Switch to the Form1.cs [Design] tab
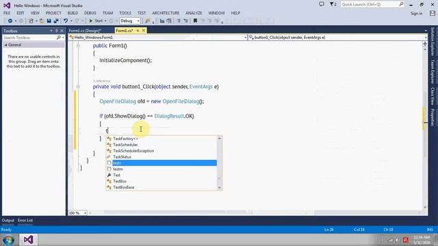 (x=85, y=31)
